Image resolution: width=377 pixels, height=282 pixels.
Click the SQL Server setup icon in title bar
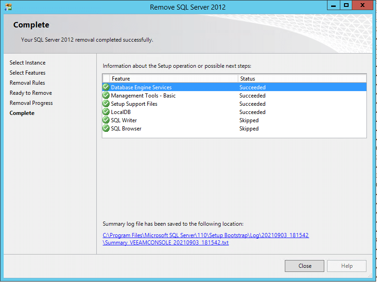(8, 7)
